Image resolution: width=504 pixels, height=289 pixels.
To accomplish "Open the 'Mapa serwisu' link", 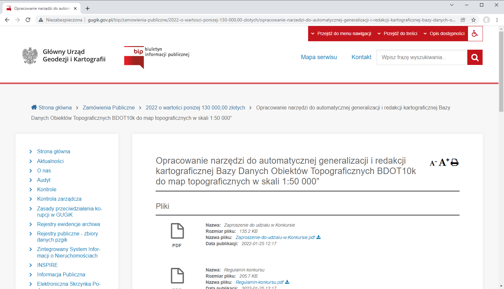I will (x=319, y=57).
